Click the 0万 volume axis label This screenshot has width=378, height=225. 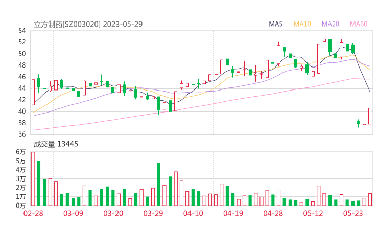(x=21, y=206)
